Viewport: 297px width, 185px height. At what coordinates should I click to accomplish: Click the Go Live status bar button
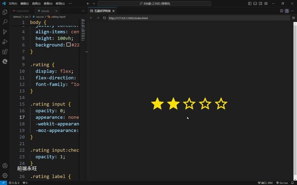point(282,183)
